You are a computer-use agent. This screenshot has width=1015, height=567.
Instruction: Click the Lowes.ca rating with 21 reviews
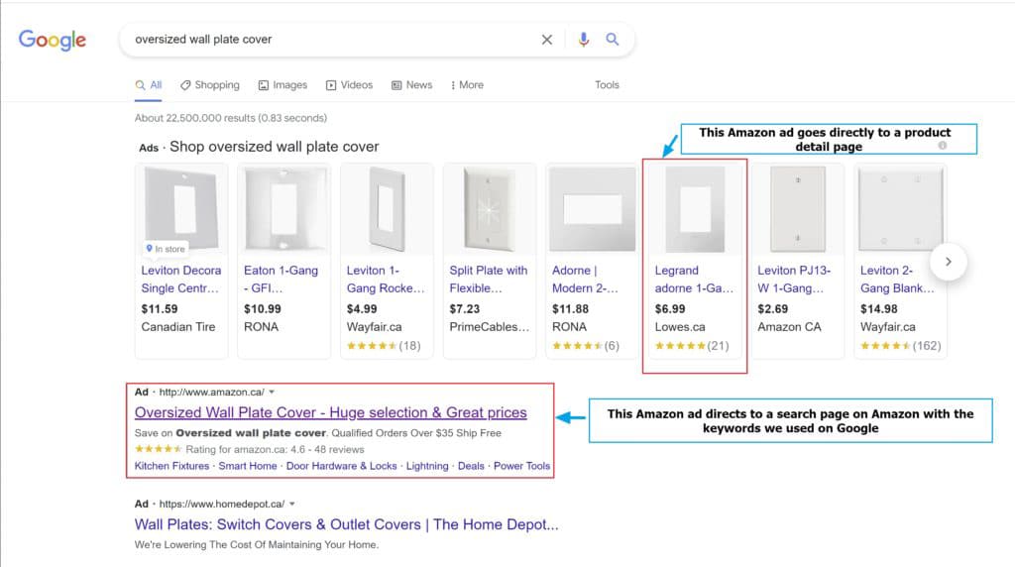click(691, 346)
